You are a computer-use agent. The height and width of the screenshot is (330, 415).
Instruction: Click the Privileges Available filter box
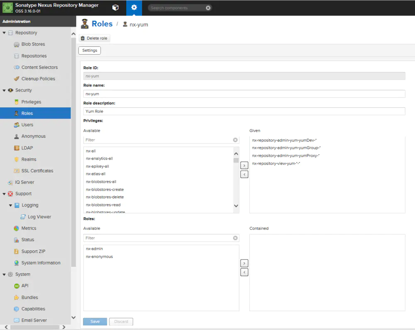tap(158, 140)
